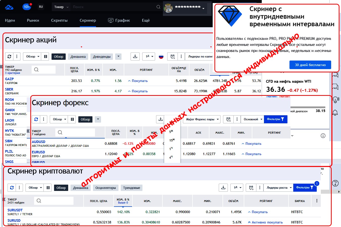Open the Рынки navigation item
Screen dimensions: 341x227
pos(33,20)
